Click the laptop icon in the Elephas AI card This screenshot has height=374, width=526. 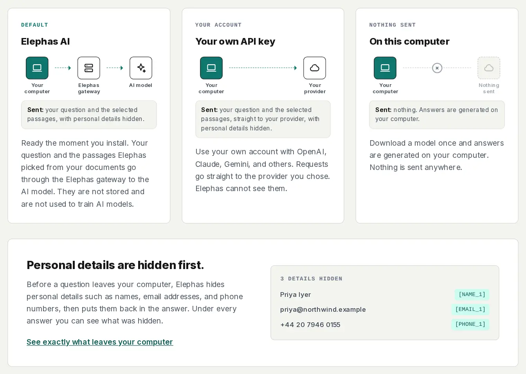[37, 68]
